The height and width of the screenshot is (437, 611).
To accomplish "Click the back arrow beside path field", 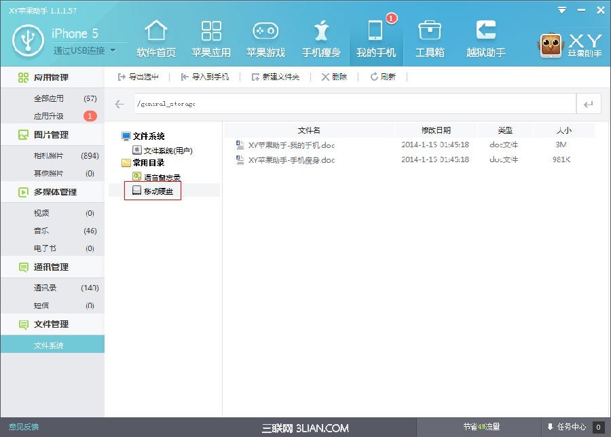I will tap(119, 104).
